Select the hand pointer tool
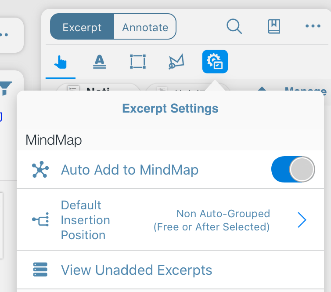The width and height of the screenshot is (331, 292). (61, 62)
